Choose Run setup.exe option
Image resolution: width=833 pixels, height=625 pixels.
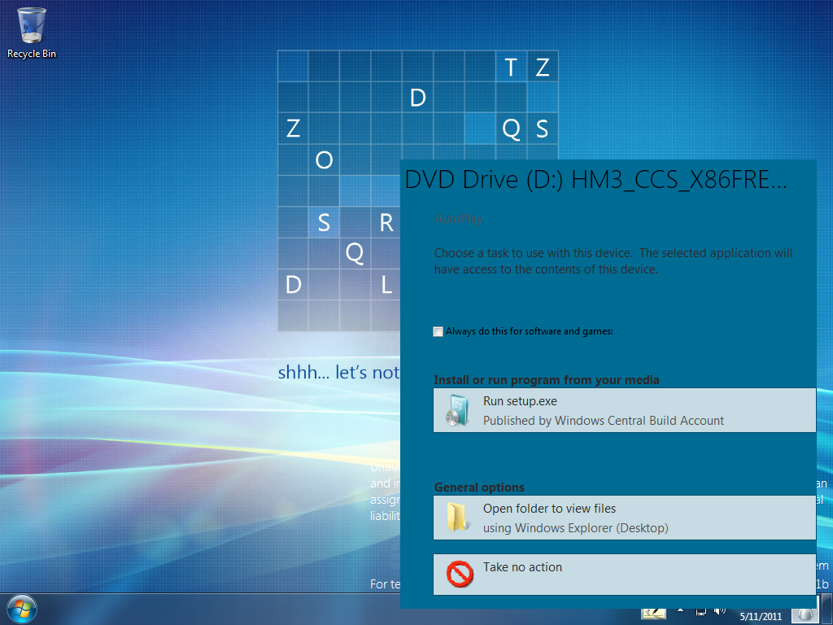[x=624, y=410]
